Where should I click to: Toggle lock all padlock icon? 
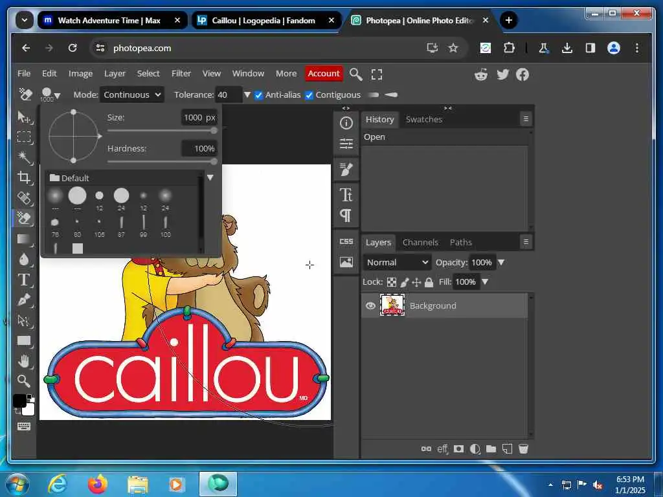point(429,282)
